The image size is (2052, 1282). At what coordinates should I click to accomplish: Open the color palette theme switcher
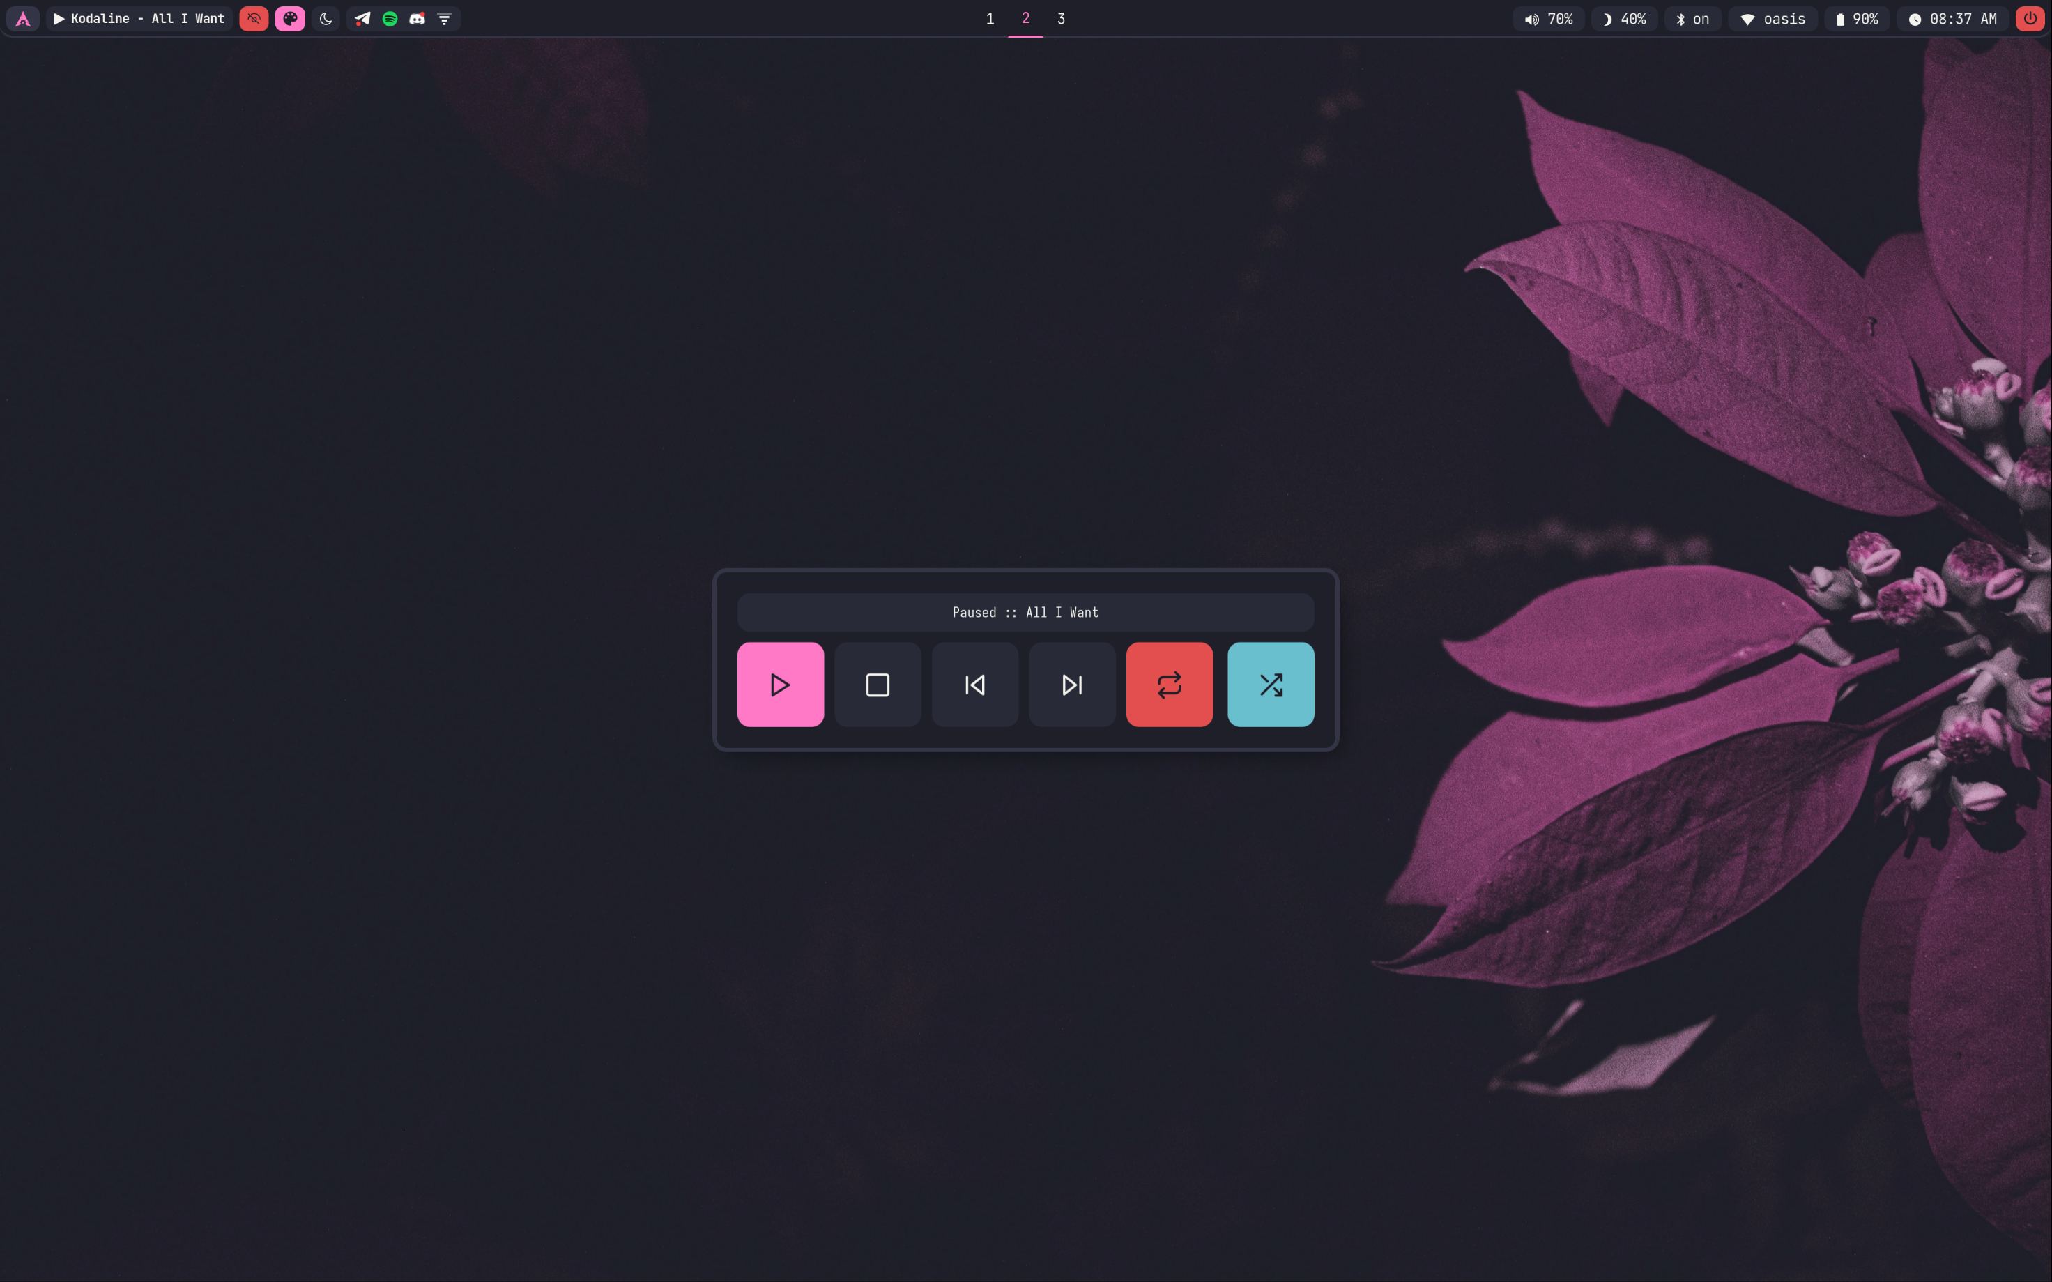(x=290, y=19)
